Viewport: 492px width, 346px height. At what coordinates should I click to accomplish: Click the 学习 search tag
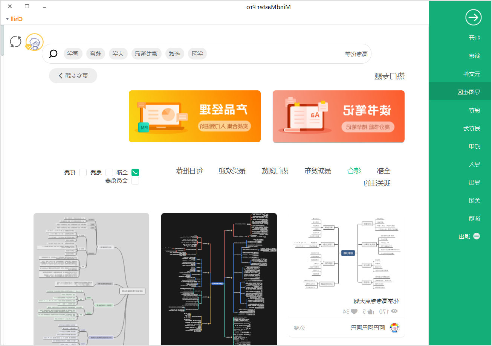click(197, 54)
